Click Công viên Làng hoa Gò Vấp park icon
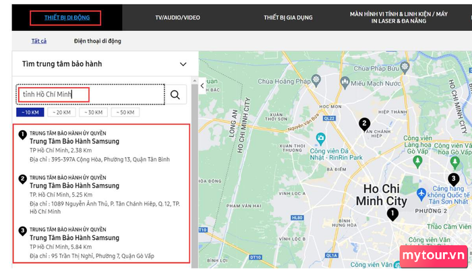This screenshot has width=472, height=273. point(417,161)
